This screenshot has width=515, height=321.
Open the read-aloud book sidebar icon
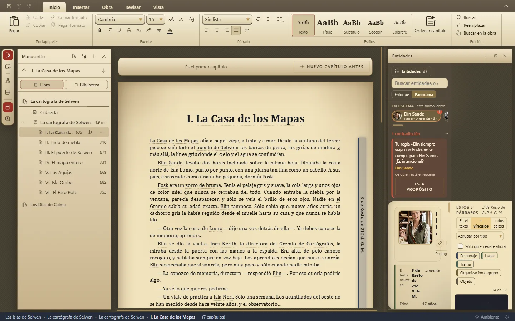point(8,67)
